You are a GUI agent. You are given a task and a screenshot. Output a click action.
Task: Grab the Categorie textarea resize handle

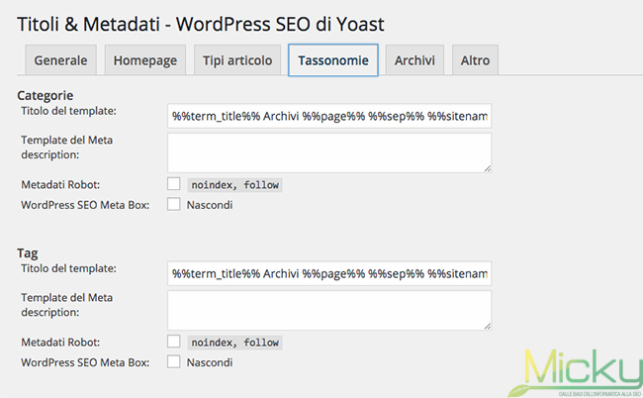pyautogui.click(x=487, y=168)
